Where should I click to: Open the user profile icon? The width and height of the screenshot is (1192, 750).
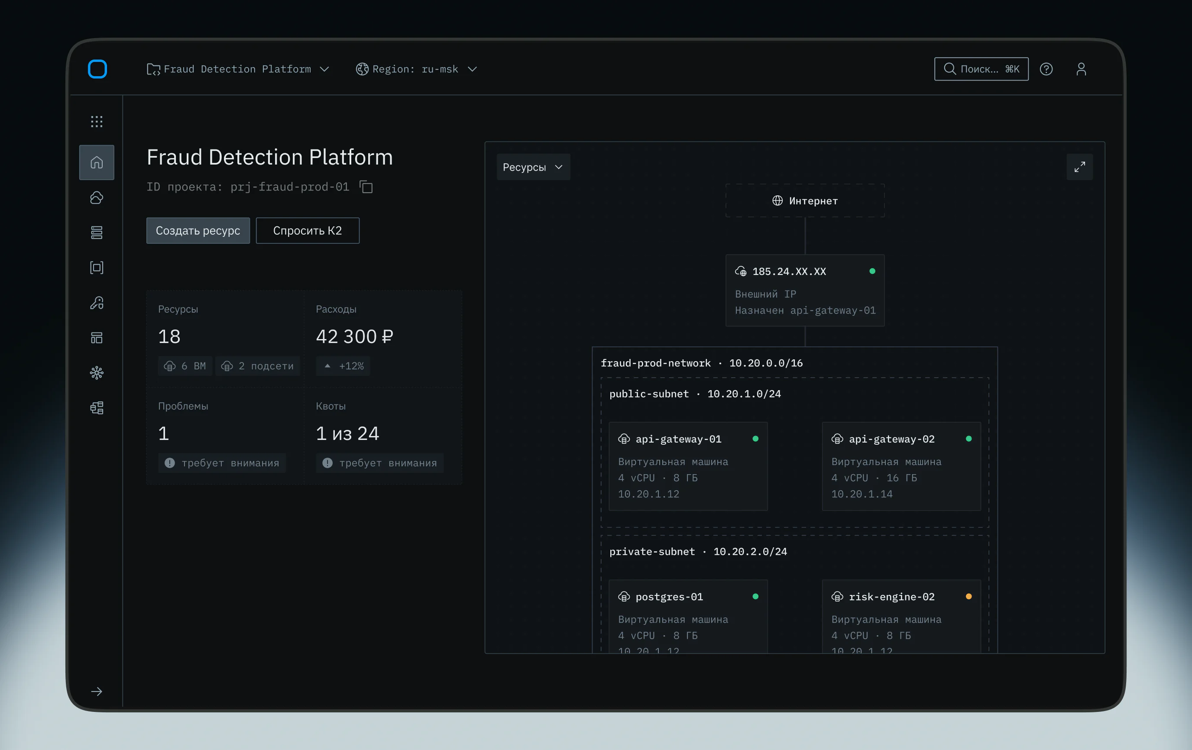pyautogui.click(x=1081, y=69)
